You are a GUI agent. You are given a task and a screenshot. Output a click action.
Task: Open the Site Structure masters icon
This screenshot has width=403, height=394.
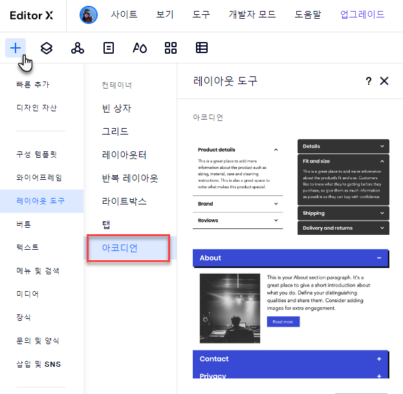[x=78, y=47]
